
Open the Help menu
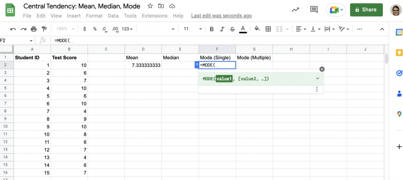point(178,16)
